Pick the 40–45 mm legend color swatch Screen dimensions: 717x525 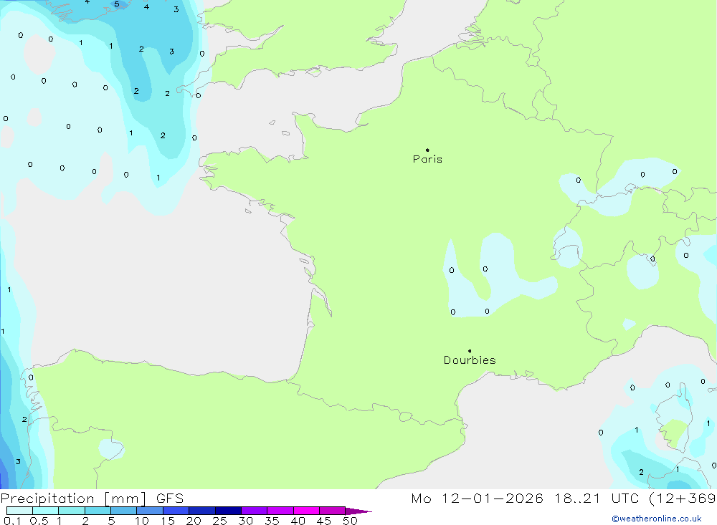306,511
